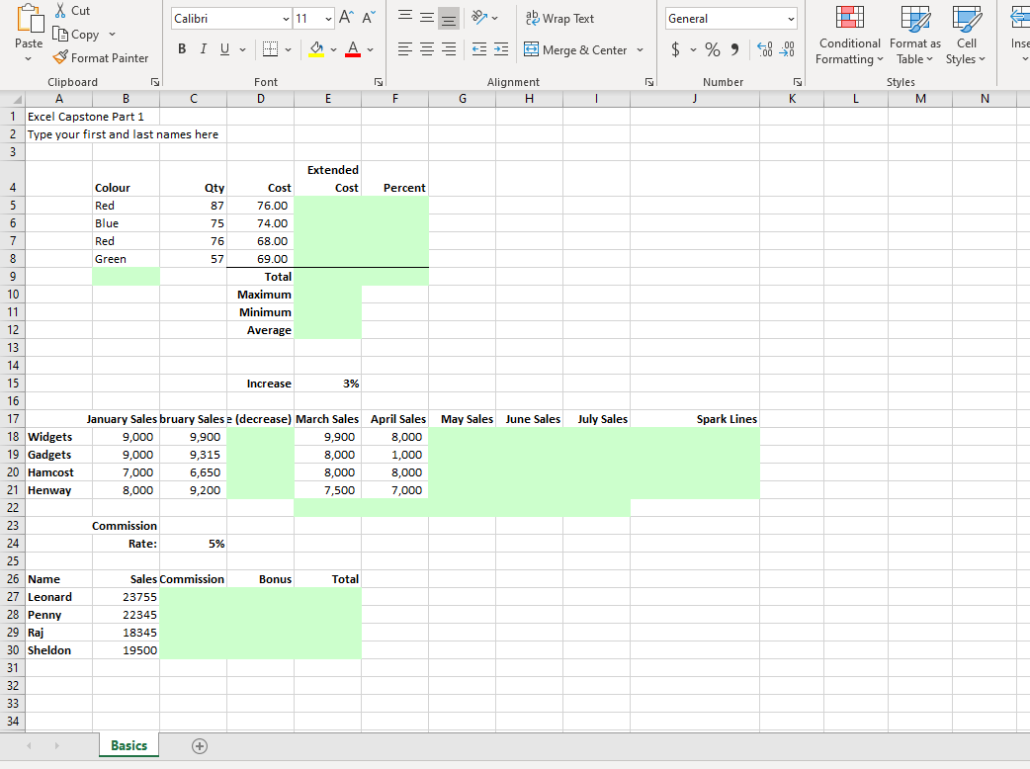Select row 15 header
This screenshot has width=1030, height=769.
pyautogui.click(x=13, y=384)
